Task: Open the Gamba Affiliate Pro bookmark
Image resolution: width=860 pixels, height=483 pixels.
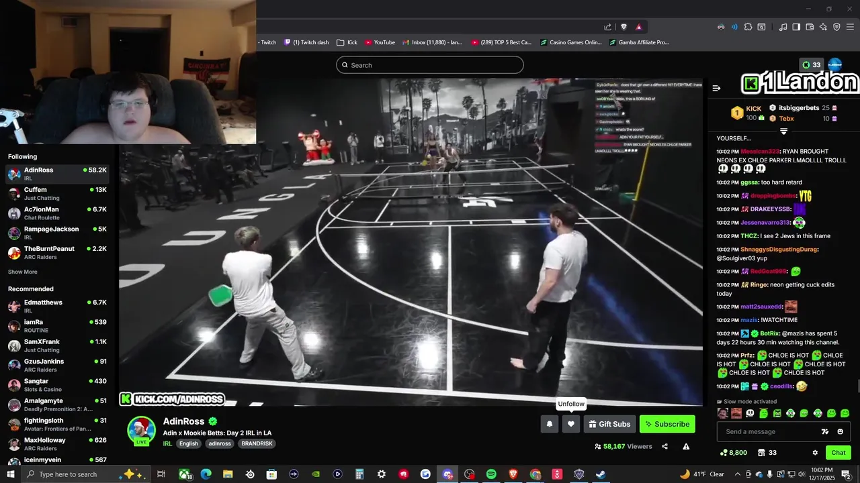Action: (x=639, y=42)
